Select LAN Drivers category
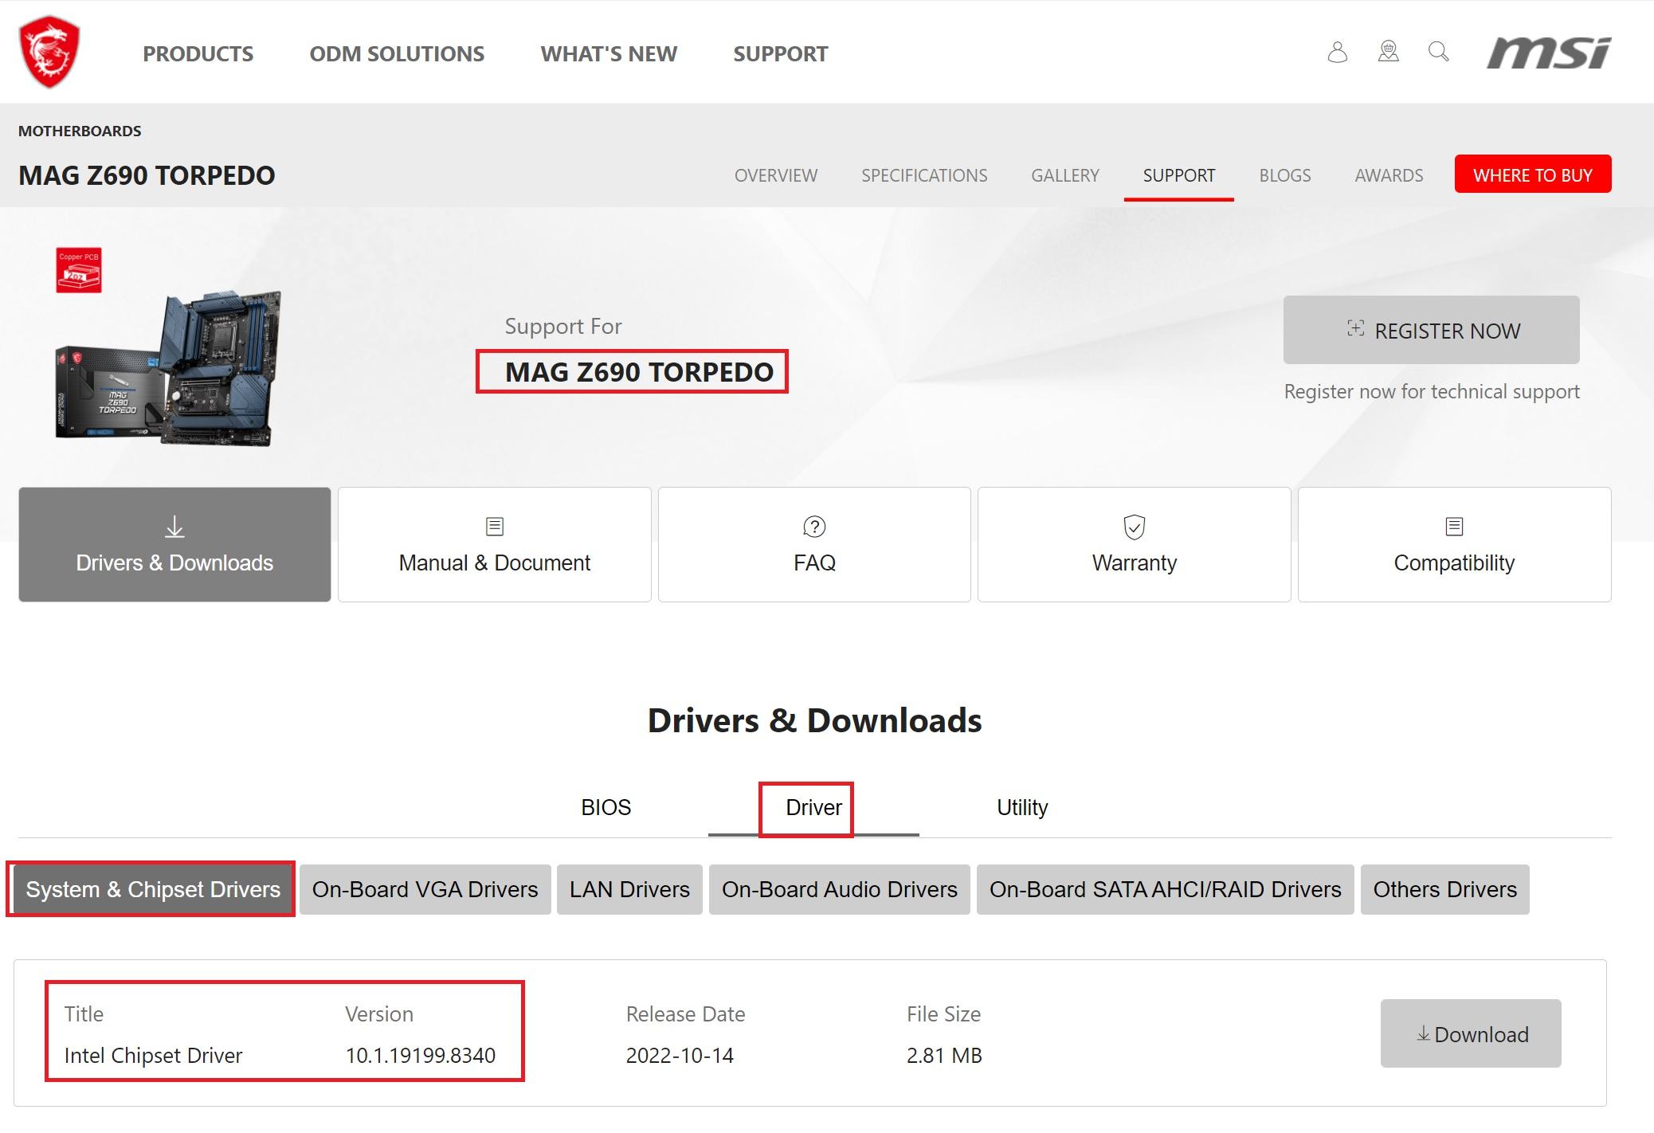 click(629, 889)
